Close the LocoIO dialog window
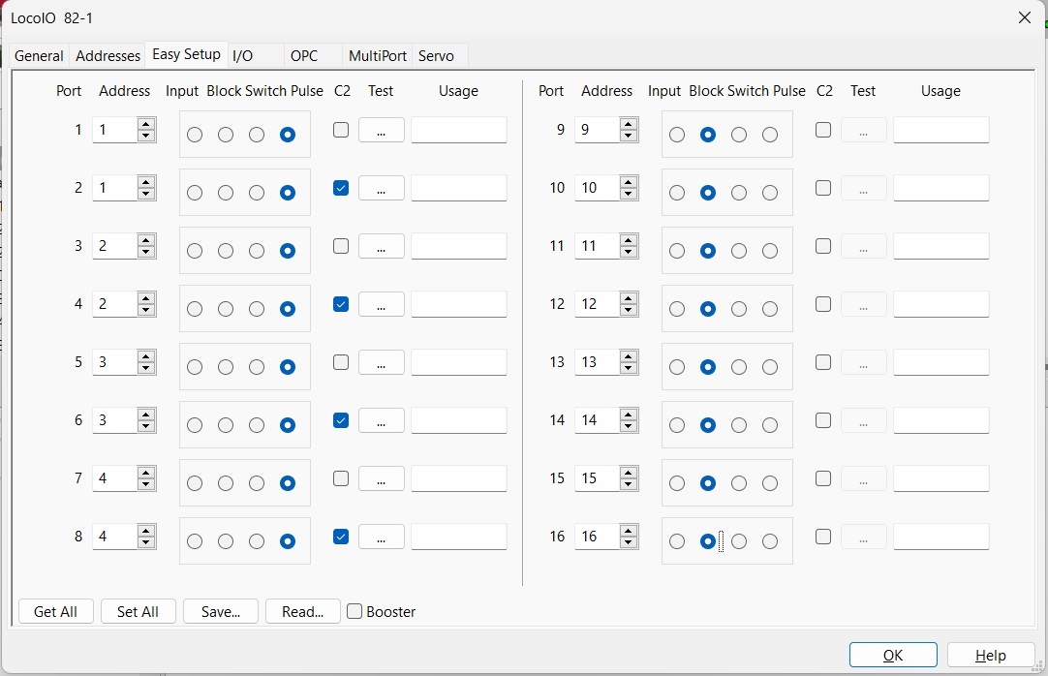The width and height of the screenshot is (1048, 676). tap(1025, 17)
